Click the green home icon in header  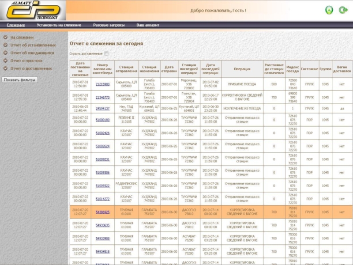(328, 10)
